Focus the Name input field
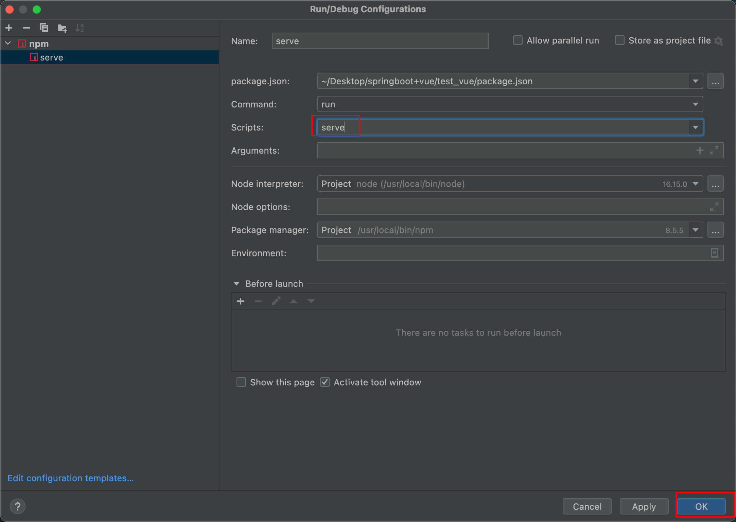This screenshot has width=736, height=522. tap(380, 41)
